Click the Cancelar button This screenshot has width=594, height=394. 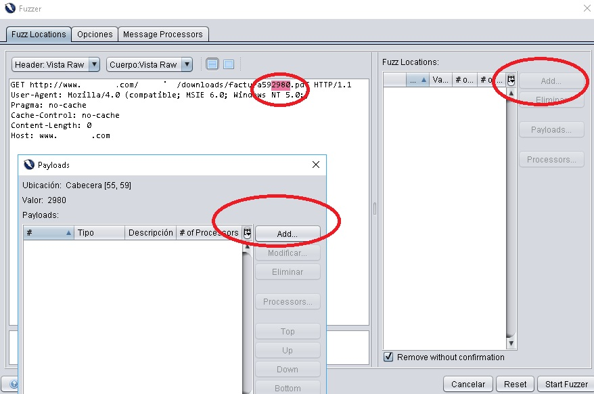[x=468, y=384]
